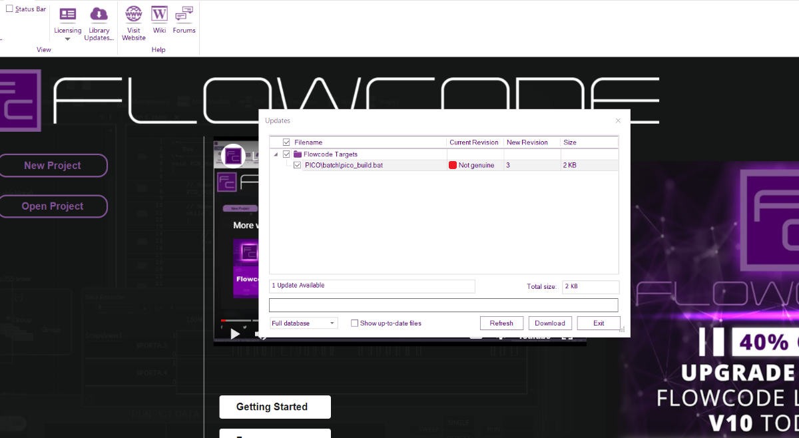Click the red Not genuine status indicator
The image size is (799, 438).
tap(453, 165)
